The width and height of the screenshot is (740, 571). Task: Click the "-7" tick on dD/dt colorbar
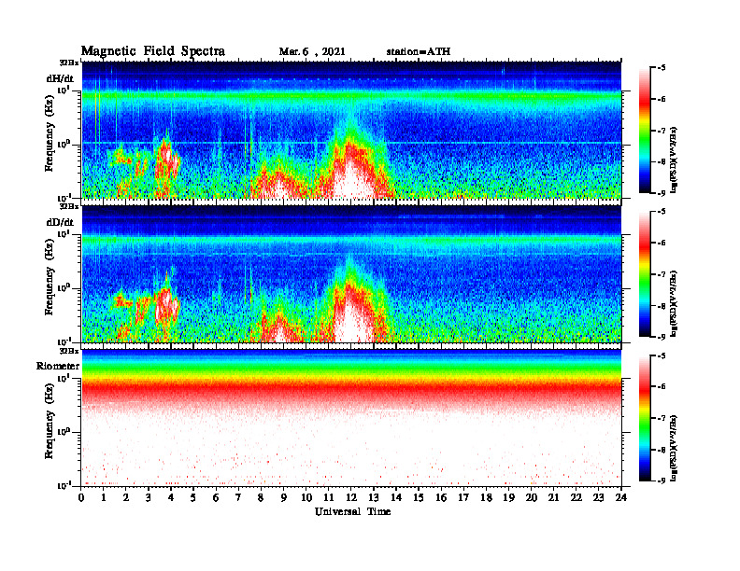[662, 274]
